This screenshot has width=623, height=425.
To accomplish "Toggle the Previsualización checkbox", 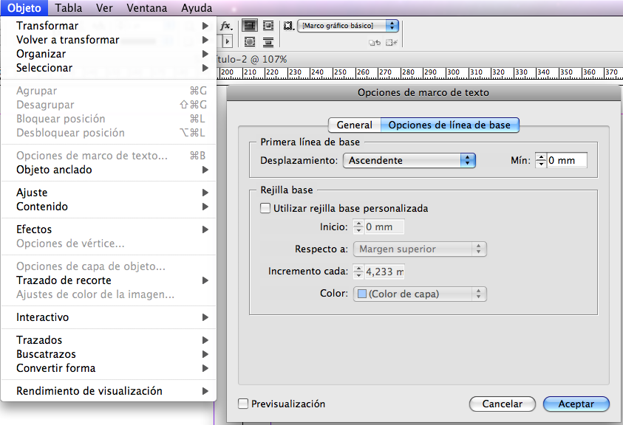I will tap(244, 404).
